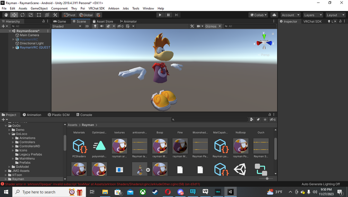The height and width of the screenshot is (197, 348).
Task: Toggle the grid snapping icon
Action: click(x=98, y=15)
